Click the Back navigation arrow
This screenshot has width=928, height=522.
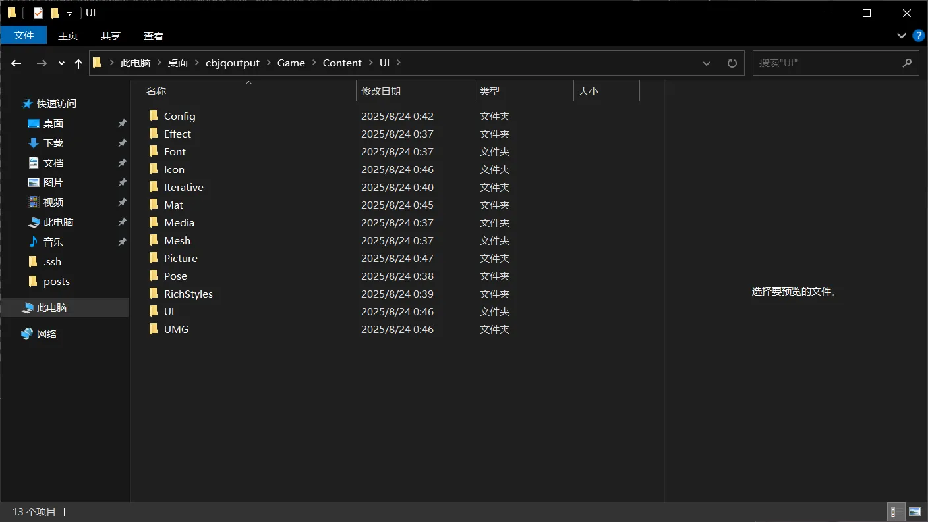(16, 63)
